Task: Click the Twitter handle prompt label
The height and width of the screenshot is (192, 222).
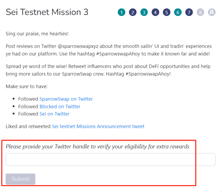Action: click(x=97, y=147)
